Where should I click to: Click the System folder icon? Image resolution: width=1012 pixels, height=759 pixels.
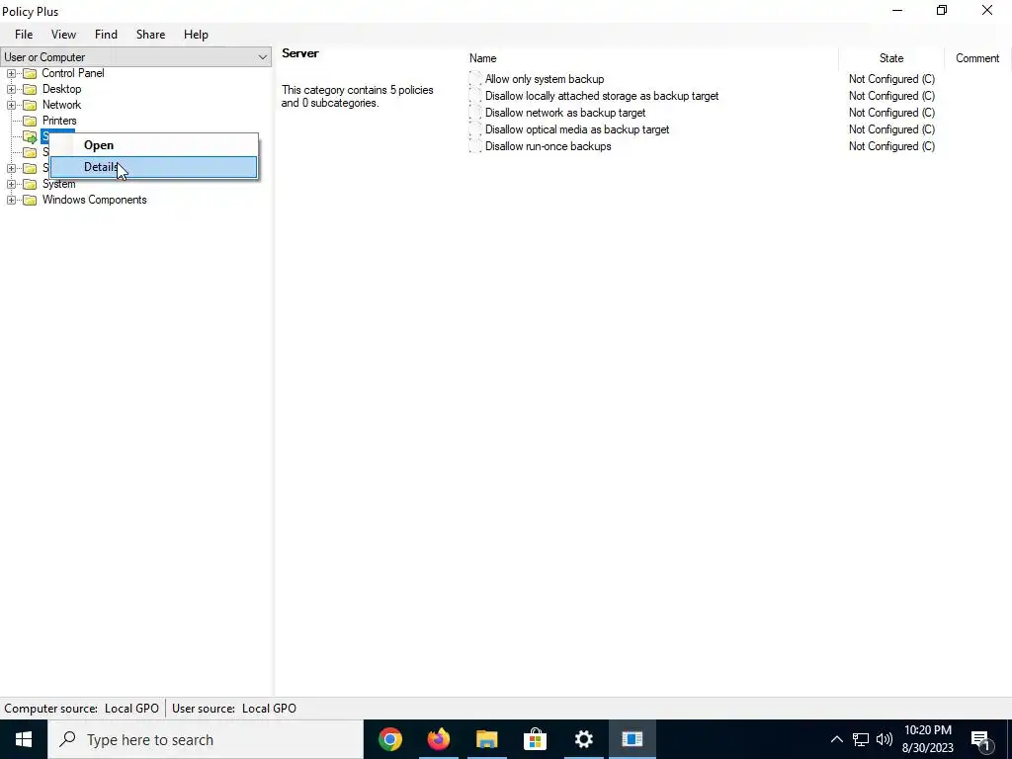coord(30,184)
